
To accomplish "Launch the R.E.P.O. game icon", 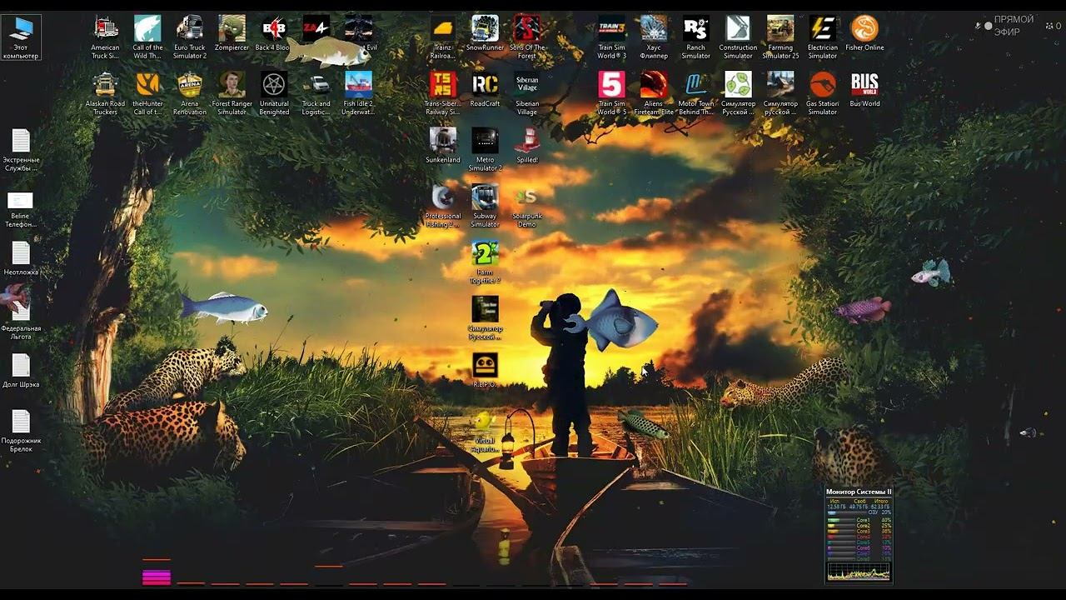I will click(x=485, y=370).
